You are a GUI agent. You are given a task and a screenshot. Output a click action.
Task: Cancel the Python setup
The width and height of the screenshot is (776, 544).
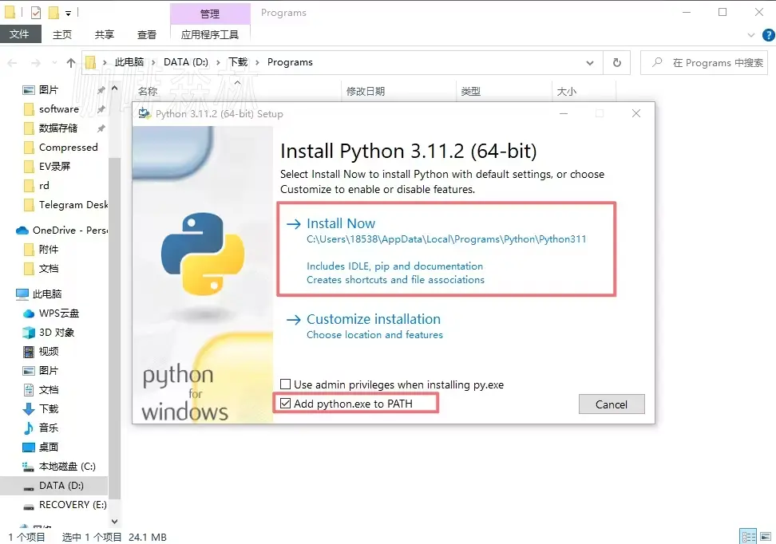(x=612, y=404)
